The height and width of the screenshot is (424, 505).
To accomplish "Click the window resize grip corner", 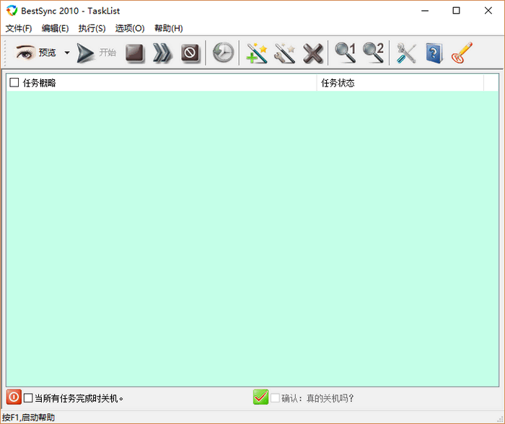I will (500, 419).
